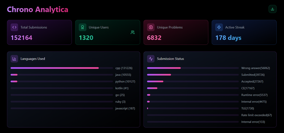284x133 pixels.
Task: Click the award badge icon in Unique Users
Action: (x=82, y=27)
